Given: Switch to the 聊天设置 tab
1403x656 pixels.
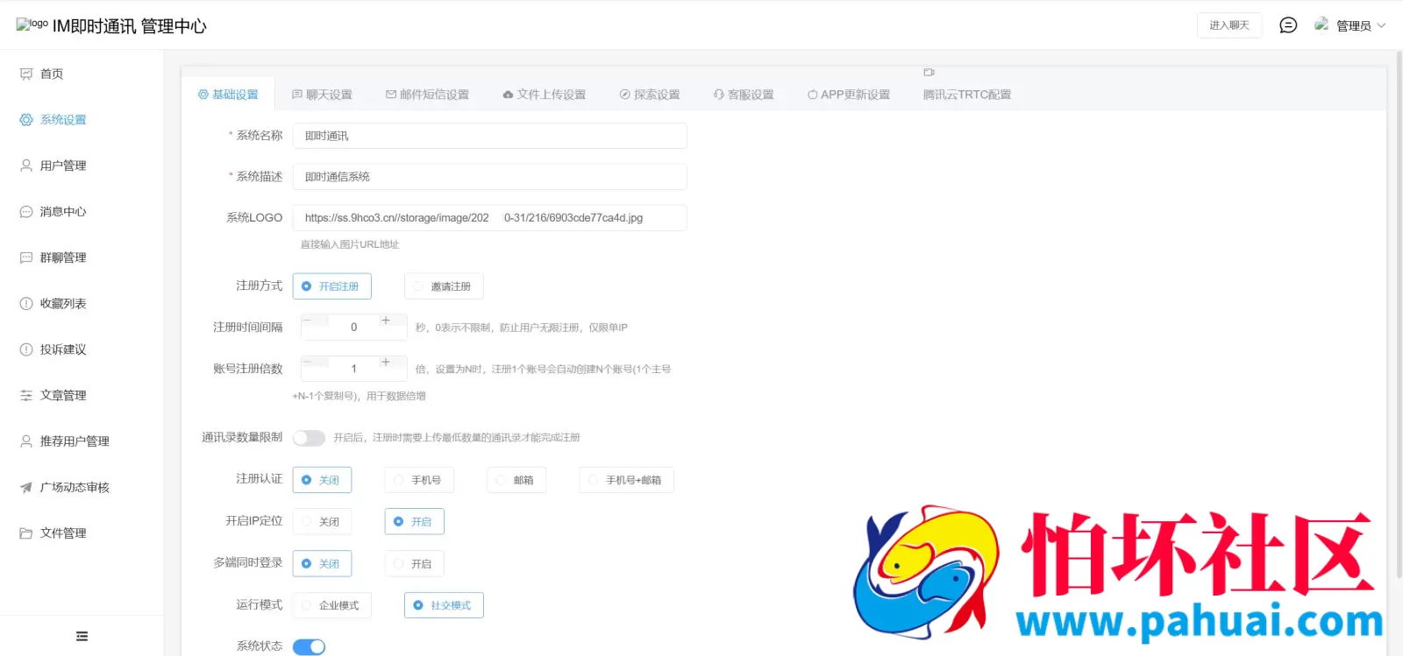Looking at the screenshot, I should 322,95.
